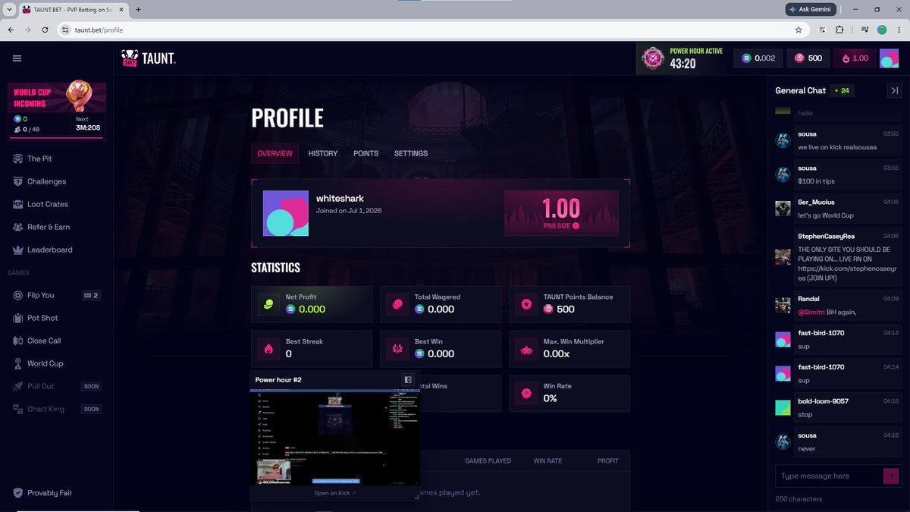910x512 pixels.
Task: Switch to the Overview tab
Action: (x=275, y=153)
